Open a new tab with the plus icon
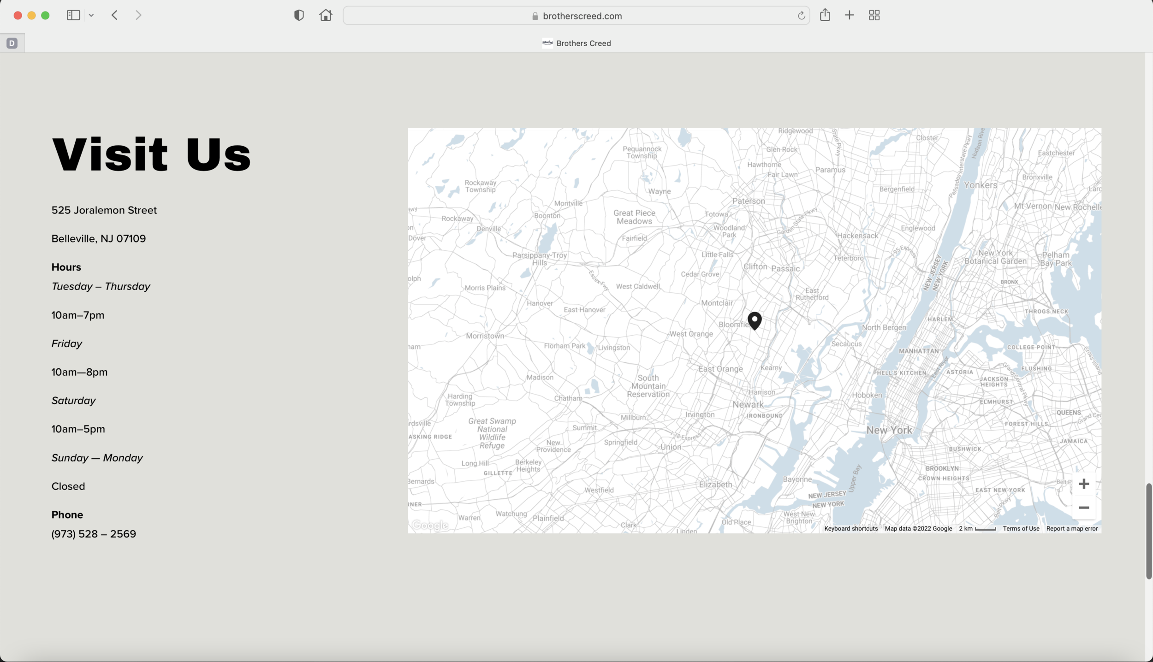Viewport: 1153px width, 662px height. pos(849,15)
